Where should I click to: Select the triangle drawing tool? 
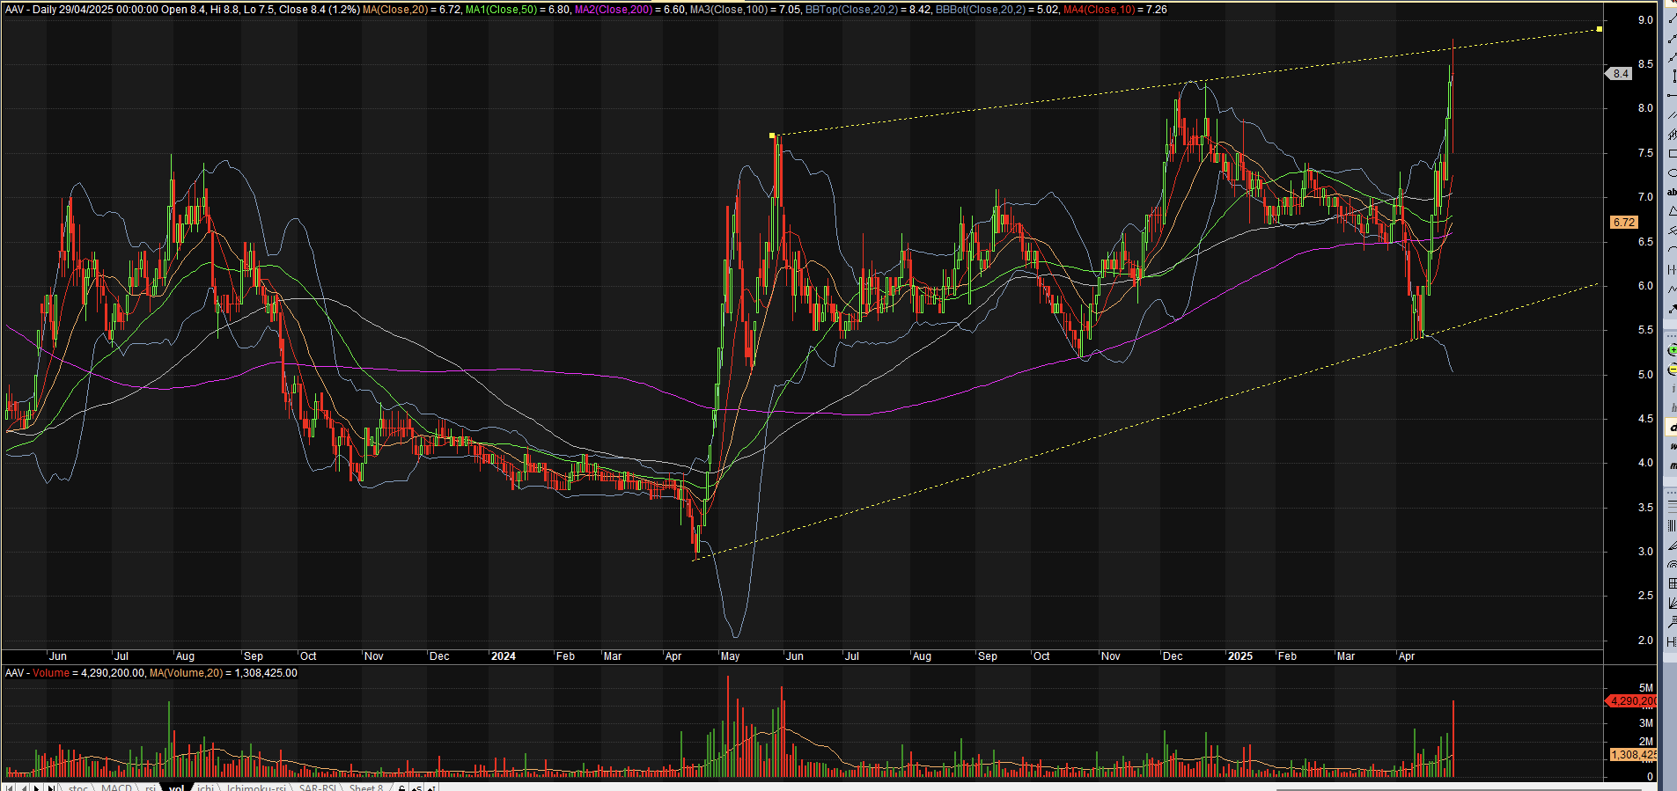1672,211
